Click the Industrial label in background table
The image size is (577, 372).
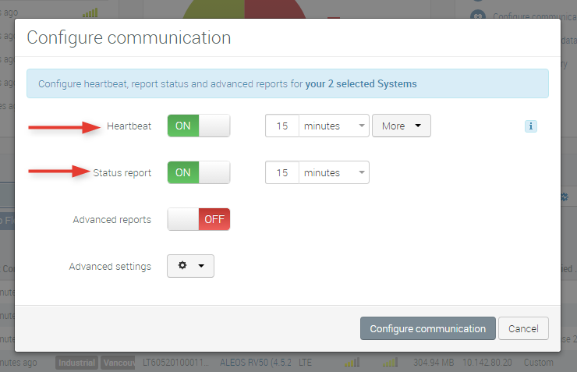coord(77,363)
